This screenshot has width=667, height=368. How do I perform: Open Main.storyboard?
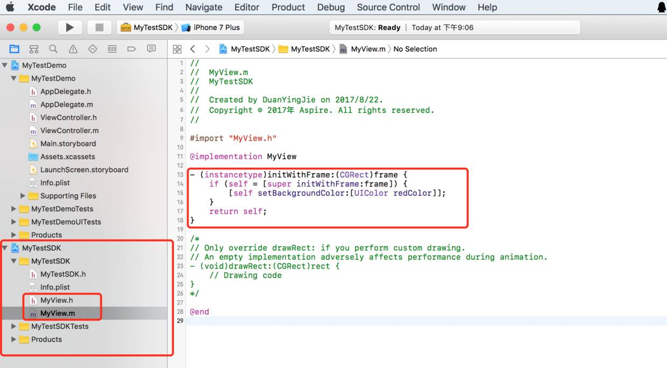[68, 144]
